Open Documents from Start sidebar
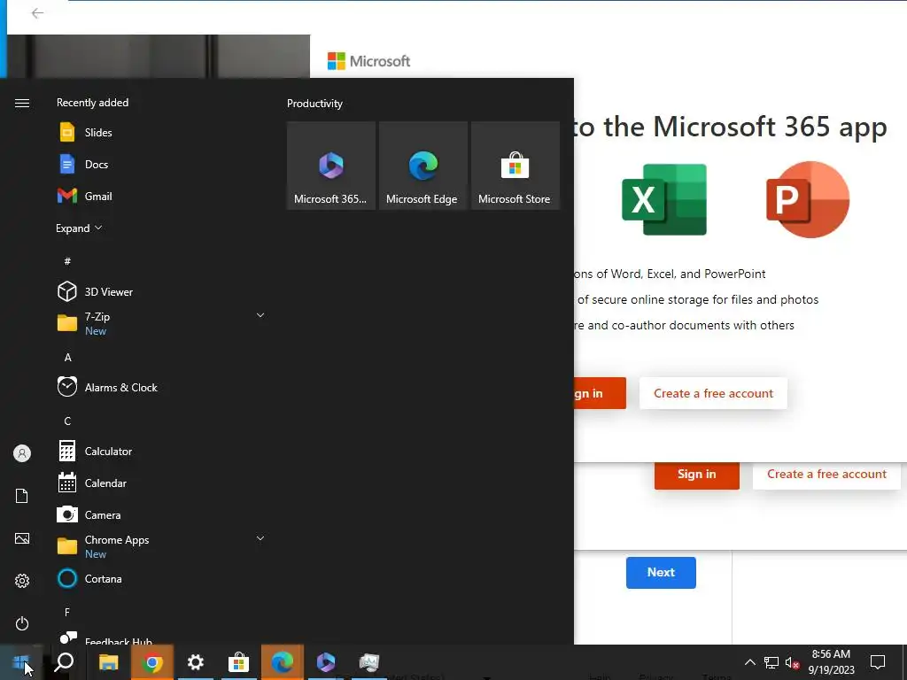The height and width of the screenshot is (680, 907). (x=22, y=496)
